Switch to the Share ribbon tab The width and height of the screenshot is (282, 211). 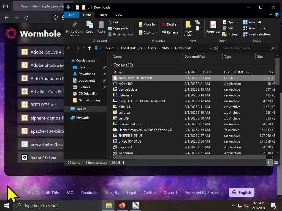pos(103,15)
